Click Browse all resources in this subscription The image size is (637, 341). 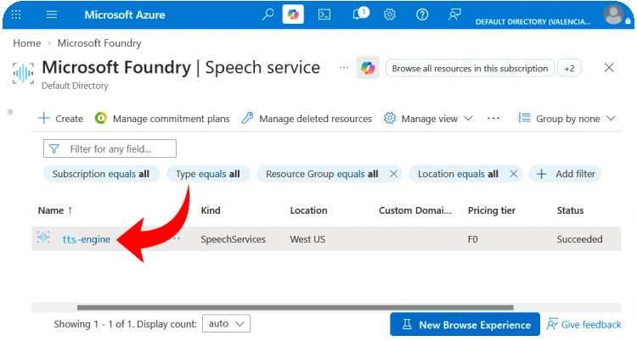[x=470, y=68]
